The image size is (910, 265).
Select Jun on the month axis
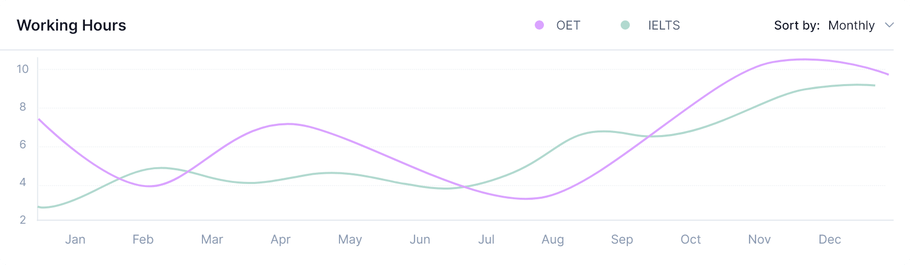click(x=420, y=240)
